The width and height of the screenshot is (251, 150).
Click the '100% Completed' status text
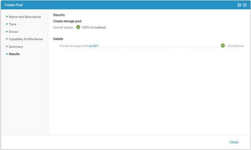point(94,27)
